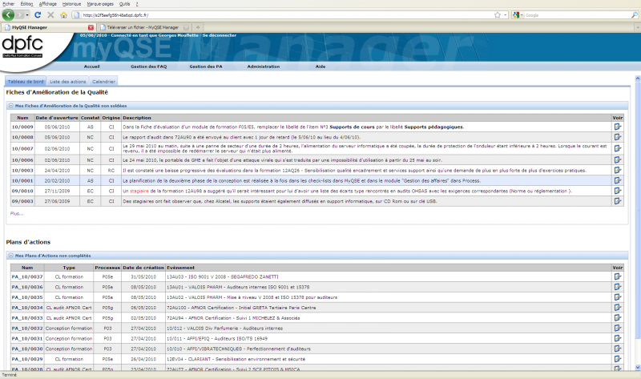The image size is (641, 379).
Task: Open view icon for fiche 09/0003
Action: [x=617, y=201]
